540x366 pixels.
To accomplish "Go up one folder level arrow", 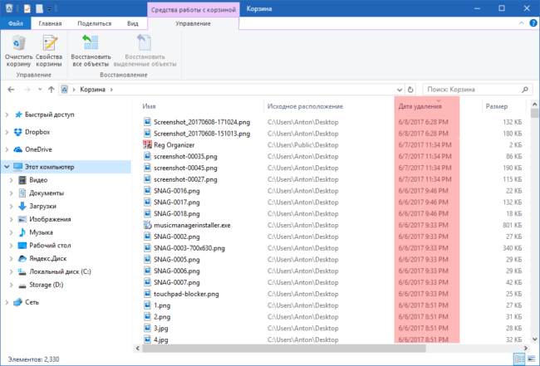I will [x=52, y=90].
